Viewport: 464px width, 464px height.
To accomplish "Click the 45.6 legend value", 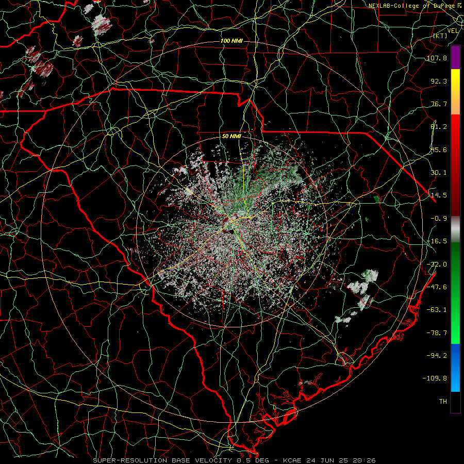I will (x=439, y=150).
